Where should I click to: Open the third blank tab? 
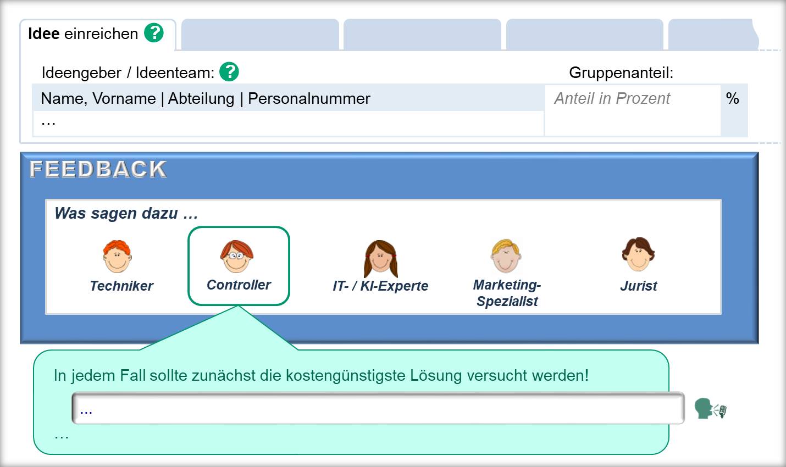coord(584,34)
